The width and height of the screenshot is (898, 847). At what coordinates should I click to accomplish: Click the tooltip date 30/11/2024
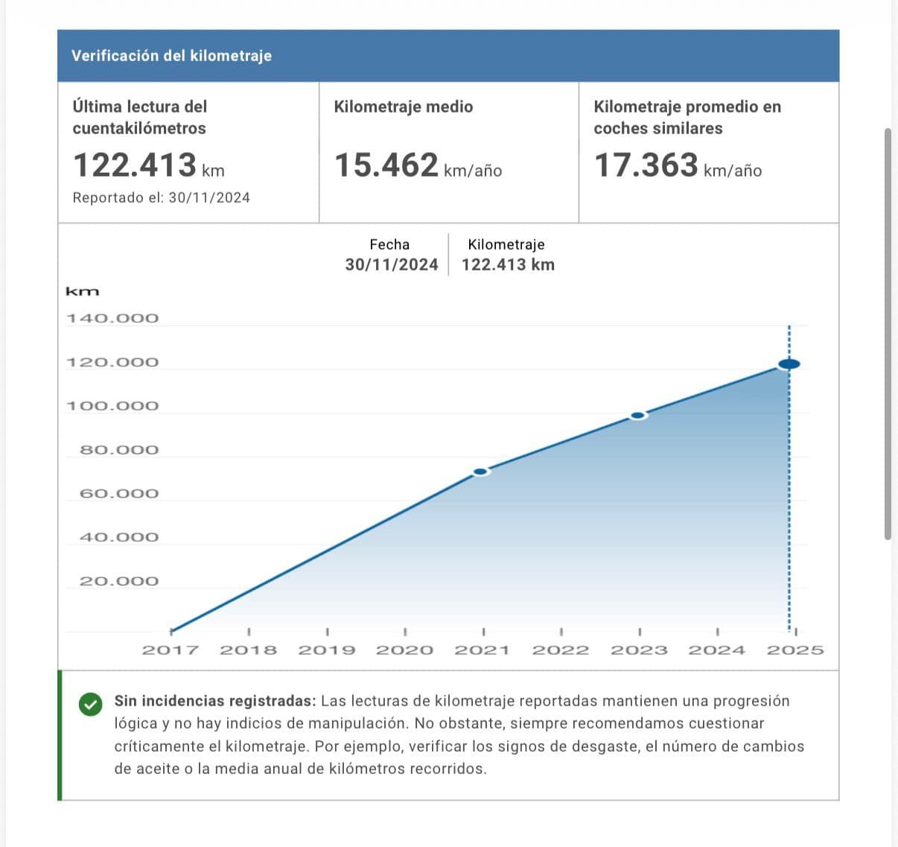pyautogui.click(x=391, y=264)
